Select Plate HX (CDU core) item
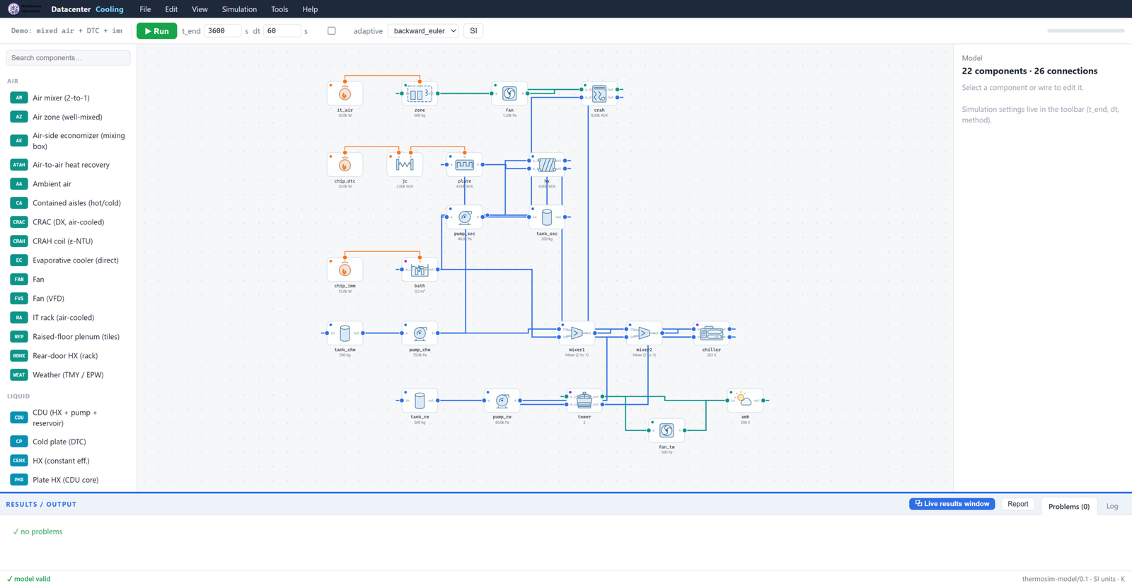1132x586 pixels. tap(67, 480)
